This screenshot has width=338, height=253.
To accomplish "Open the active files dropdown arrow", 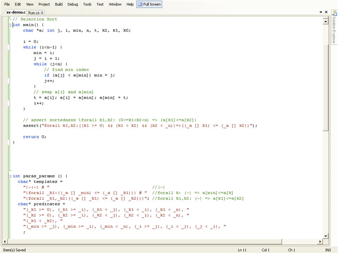I will tap(321, 12).
